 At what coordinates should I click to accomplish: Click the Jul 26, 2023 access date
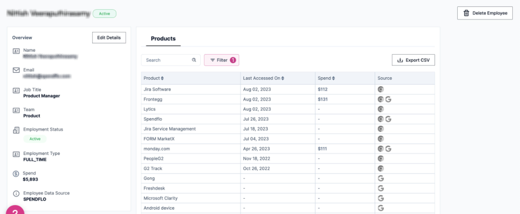256,119
